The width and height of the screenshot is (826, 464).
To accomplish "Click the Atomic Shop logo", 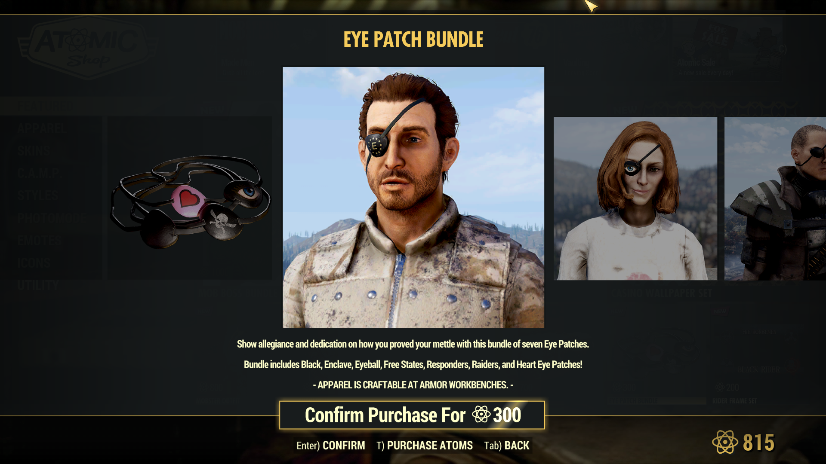I will click(x=88, y=47).
